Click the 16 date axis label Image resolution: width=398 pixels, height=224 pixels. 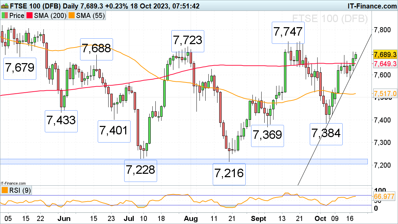click(350, 219)
